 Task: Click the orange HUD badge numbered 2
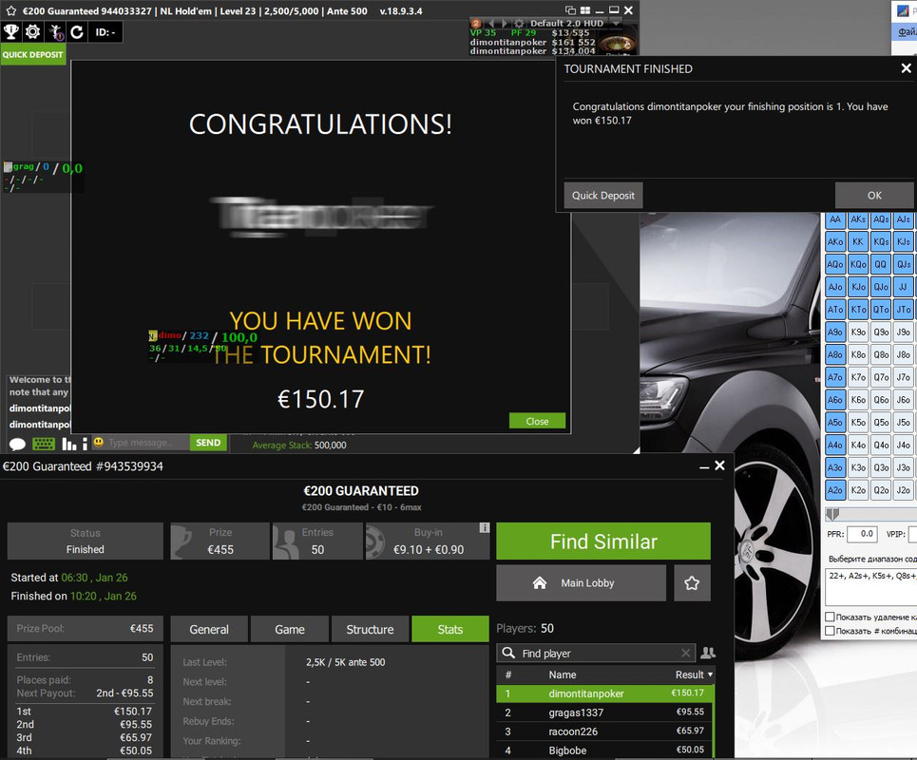tap(476, 24)
